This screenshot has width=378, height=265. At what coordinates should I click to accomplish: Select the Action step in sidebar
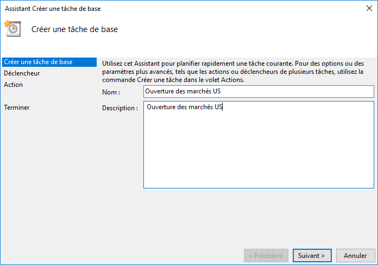coord(14,85)
